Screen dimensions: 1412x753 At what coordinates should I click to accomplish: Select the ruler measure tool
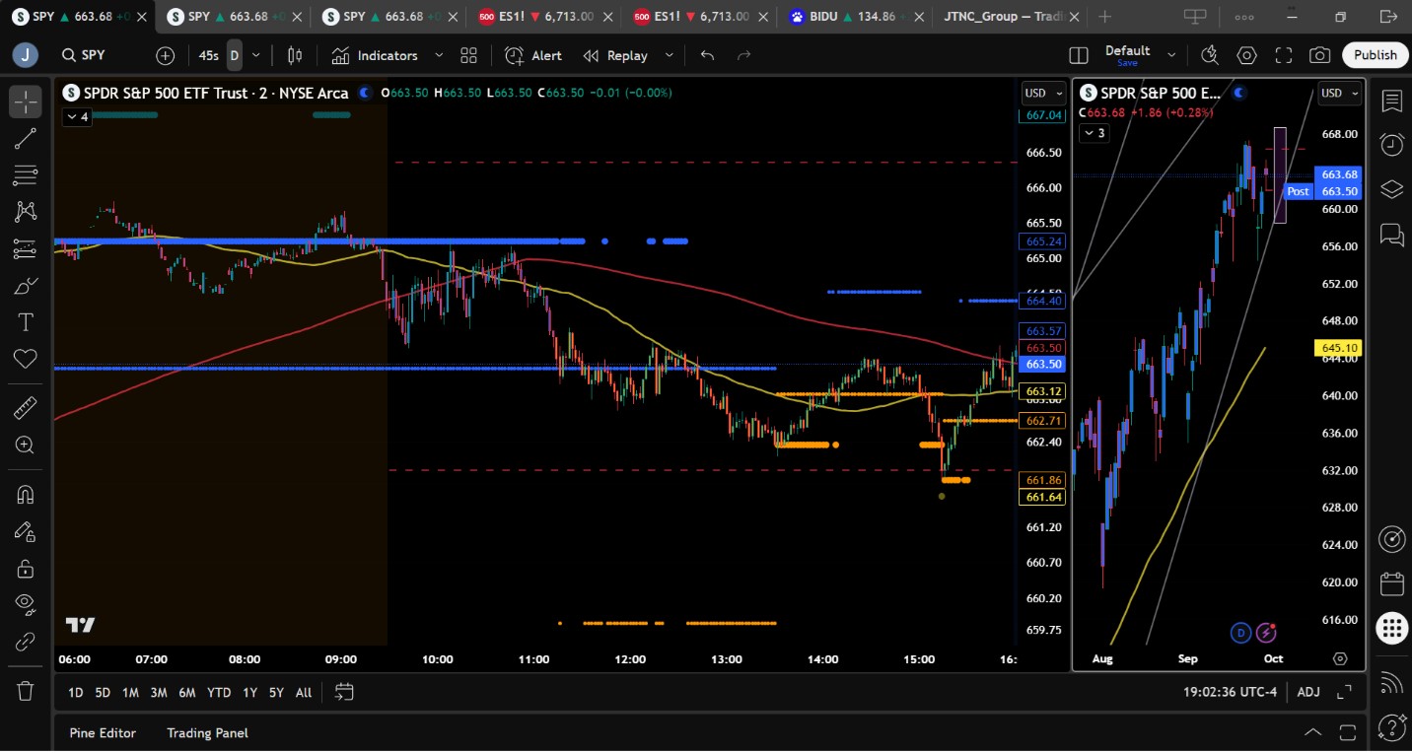click(x=26, y=406)
